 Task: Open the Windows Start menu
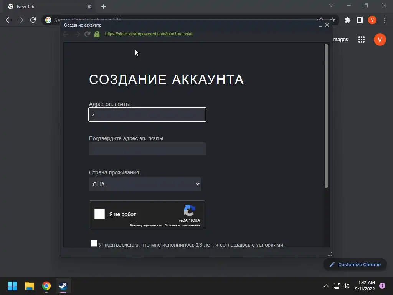pos(12,286)
